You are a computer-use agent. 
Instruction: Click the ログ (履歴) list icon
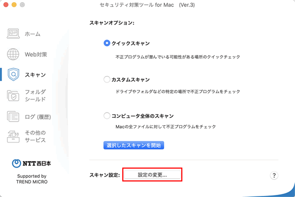click(13, 117)
